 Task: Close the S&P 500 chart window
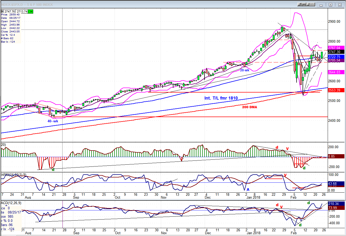[x=340, y=4]
